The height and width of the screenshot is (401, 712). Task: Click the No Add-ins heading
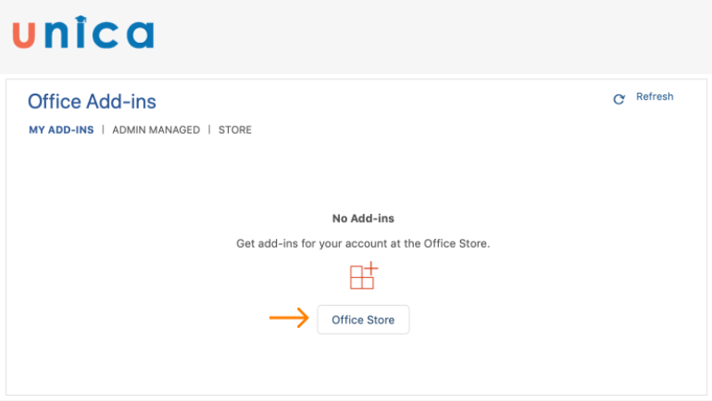pos(363,218)
